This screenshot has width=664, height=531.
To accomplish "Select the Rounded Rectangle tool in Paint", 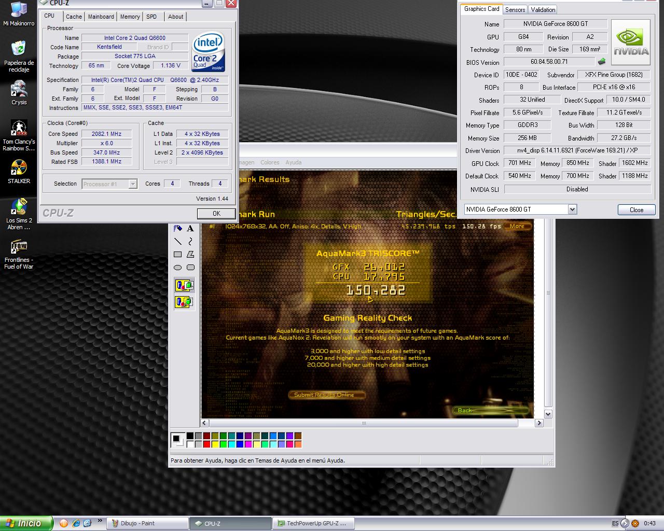I will 190,268.
